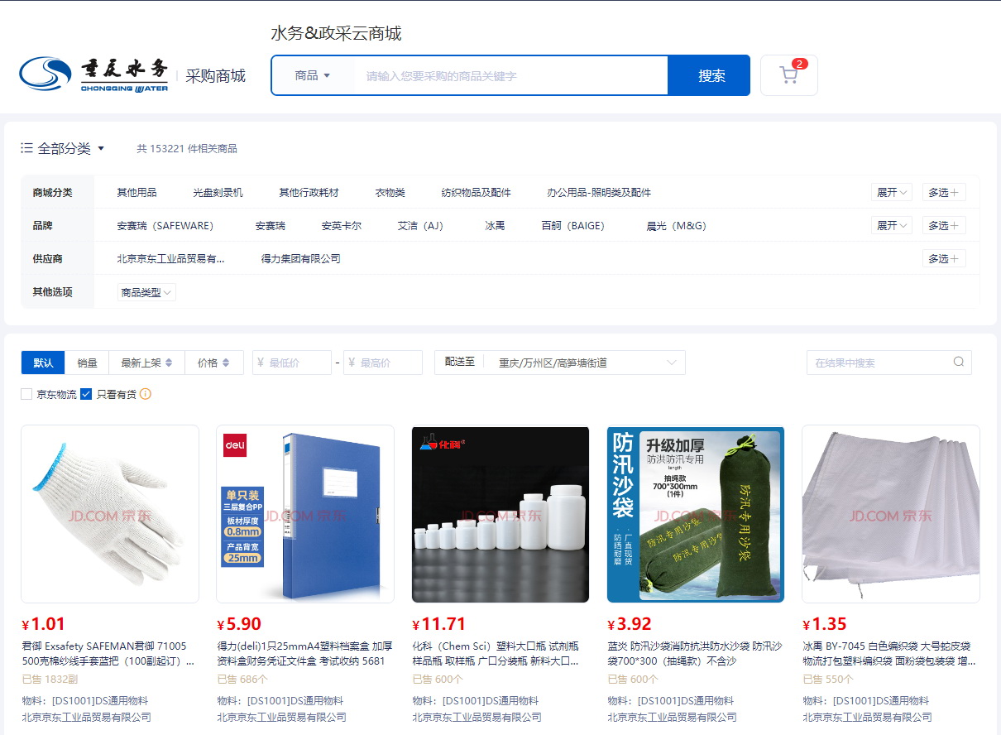Select the 默认 sorting tab
This screenshot has height=735, width=1001.
(43, 363)
